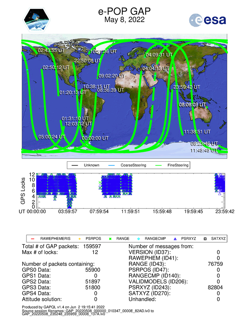Click the 'May 8, 2022' date heading
Image resolution: width=249 pixels, height=323 pixels.
(x=124, y=20)
